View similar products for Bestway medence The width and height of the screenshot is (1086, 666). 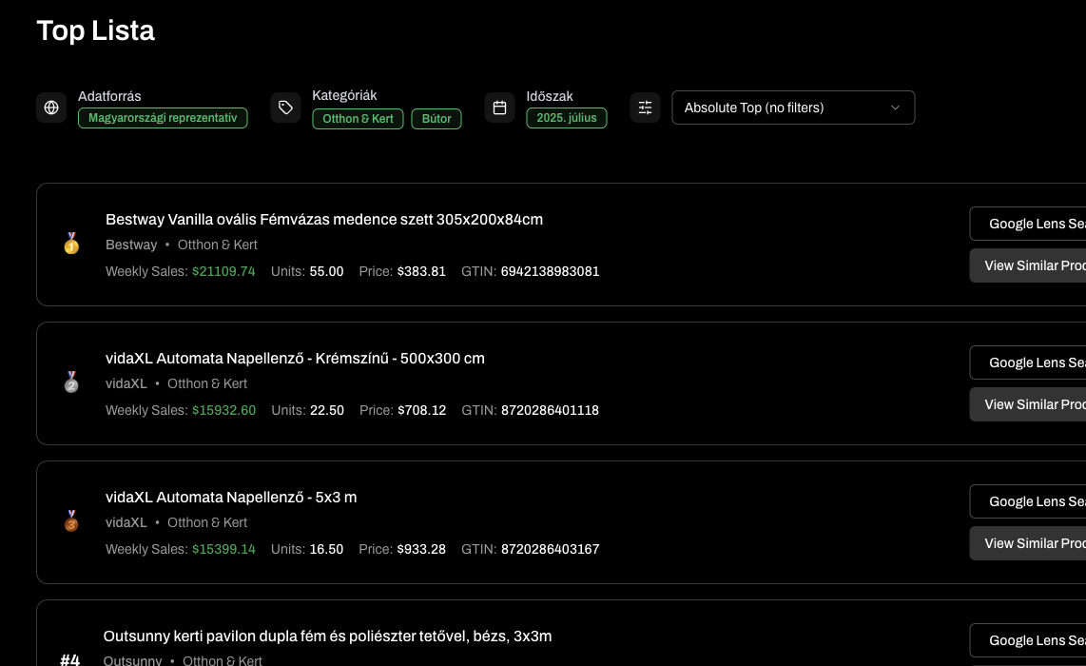pos(1028,265)
